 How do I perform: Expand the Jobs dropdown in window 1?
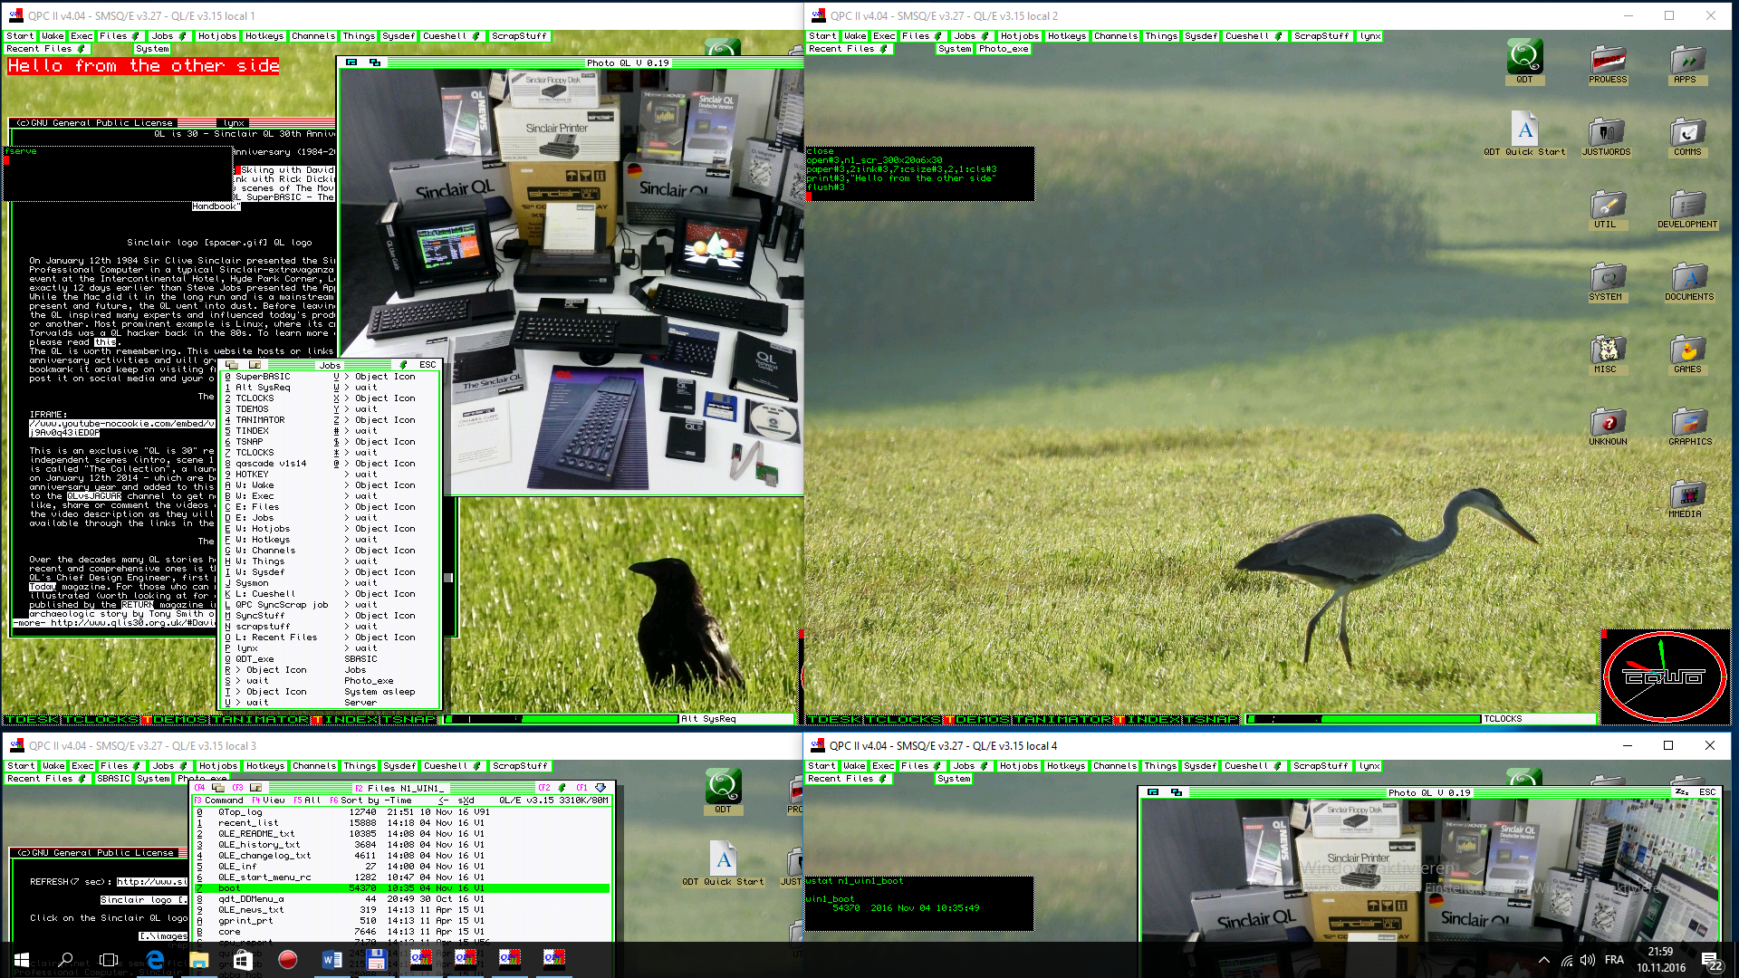tap(183, 36)
